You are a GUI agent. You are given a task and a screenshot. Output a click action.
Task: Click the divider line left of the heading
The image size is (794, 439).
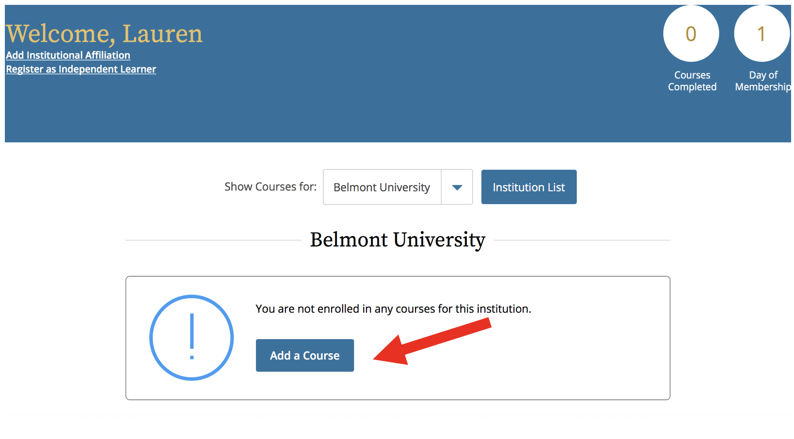[x=213, y=240]
